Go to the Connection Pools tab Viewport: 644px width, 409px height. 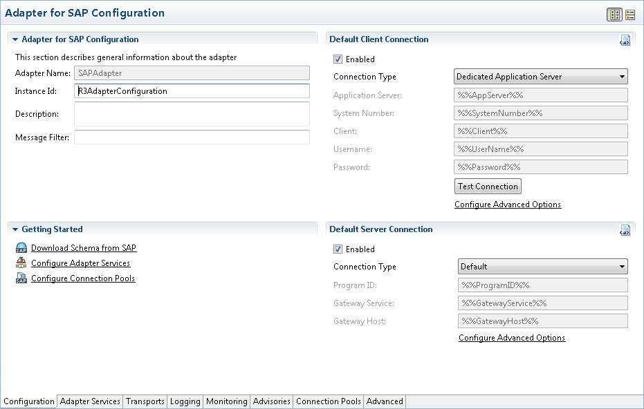329,401
